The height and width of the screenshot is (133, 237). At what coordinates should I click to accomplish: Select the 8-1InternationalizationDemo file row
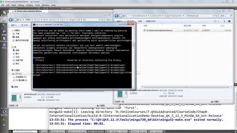[x=187, y=30]
